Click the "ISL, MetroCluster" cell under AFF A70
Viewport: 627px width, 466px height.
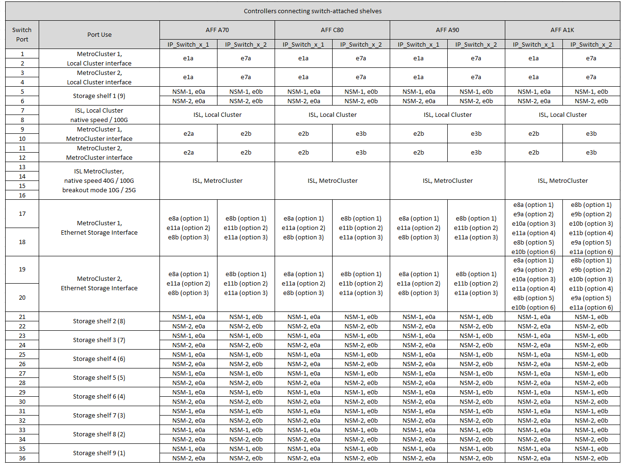(217, 181)
